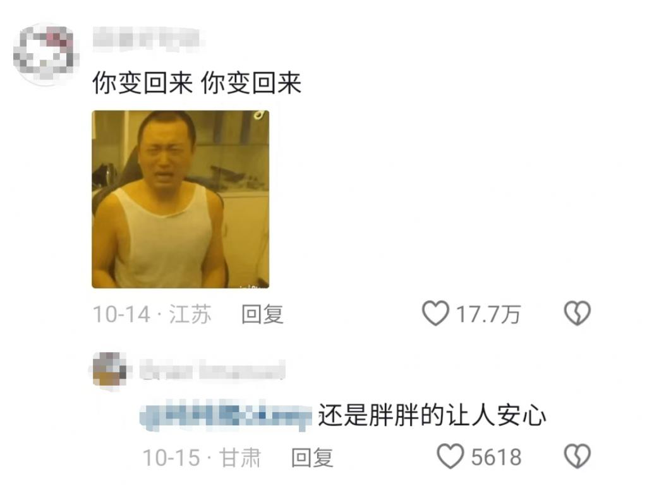Tap the comment text 你变回来 你变回来
Viewport: 647px width, 488px height.
pyautogui.click(x=197, y=83)
